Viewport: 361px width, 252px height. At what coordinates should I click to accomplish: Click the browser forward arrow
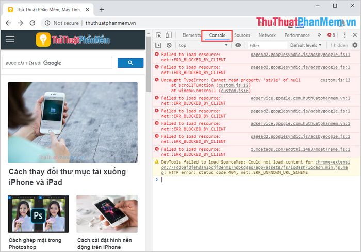20,23
